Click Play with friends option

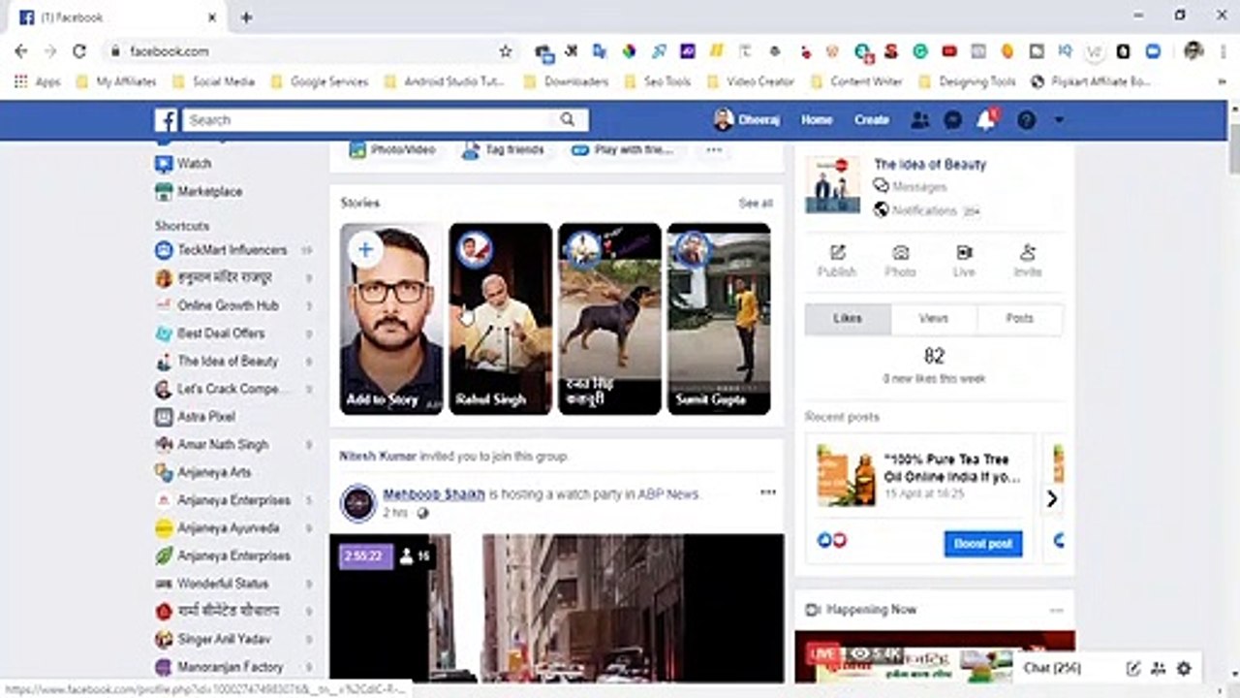[x=623, y=150]
